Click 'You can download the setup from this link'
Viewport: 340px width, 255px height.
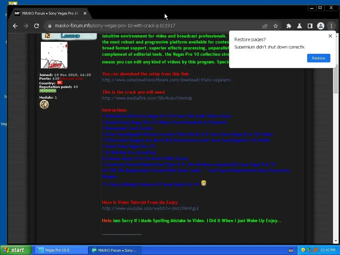[x=145, y=74]
